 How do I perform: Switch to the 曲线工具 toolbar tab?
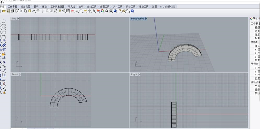[92, 7]
